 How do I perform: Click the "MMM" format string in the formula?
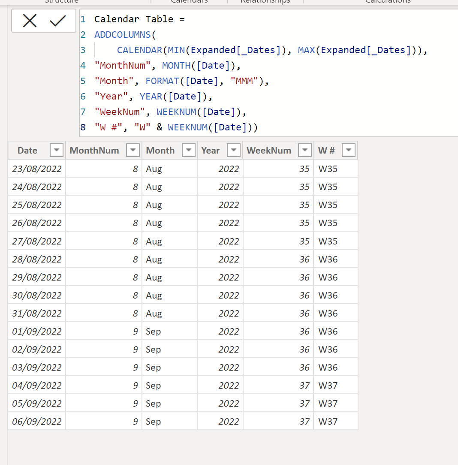coord(244,81)
